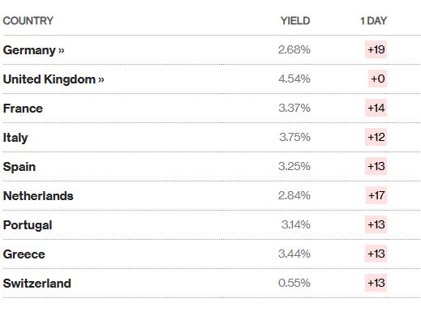Click the United Kingdom 4.54% yield

(x=294, y=79)
